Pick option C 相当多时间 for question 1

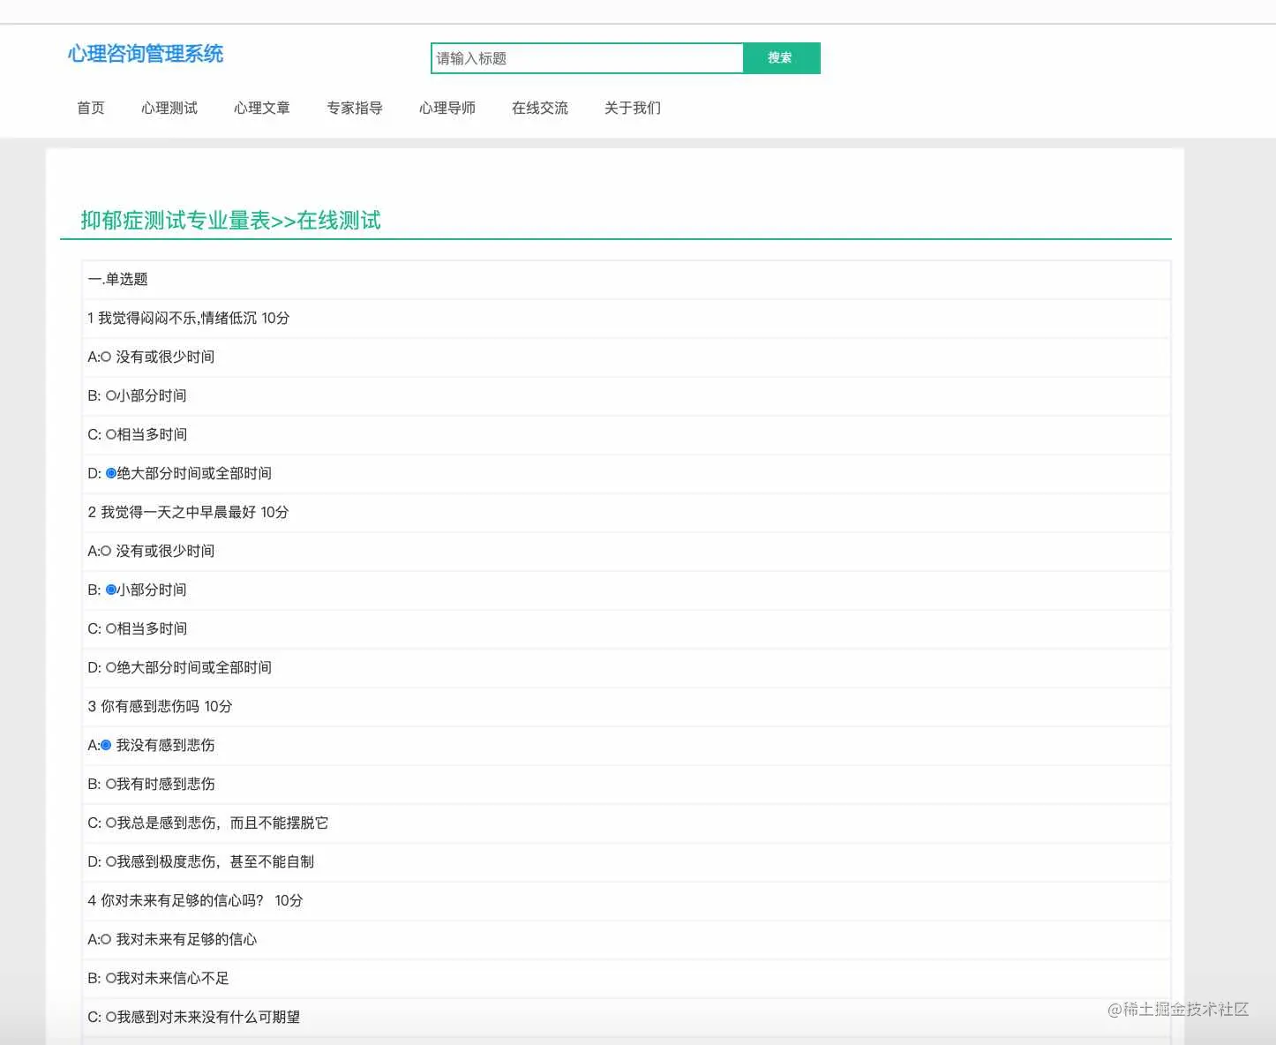[x=111, y=435]
